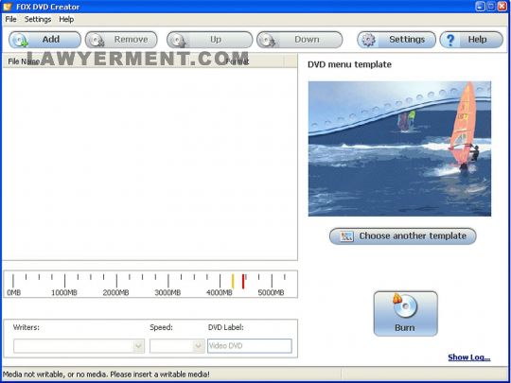Click the picture icon on the template button
The width and height of the screenshot is (511, 383).
click(x=346, y=236)
